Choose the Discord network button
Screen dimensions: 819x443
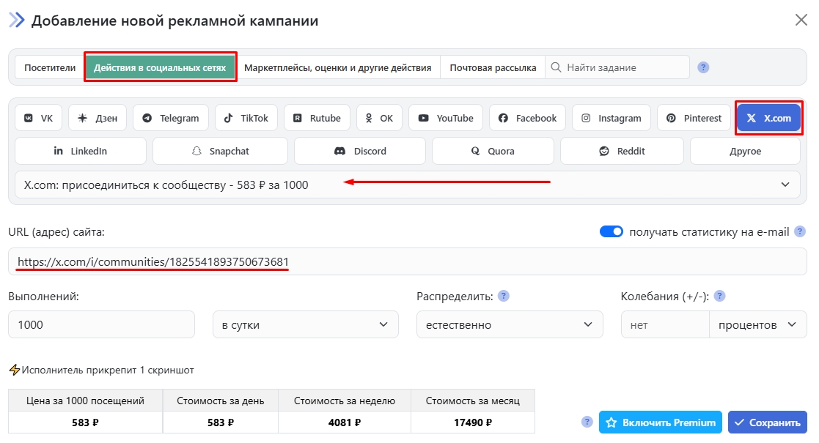point(360,151)
